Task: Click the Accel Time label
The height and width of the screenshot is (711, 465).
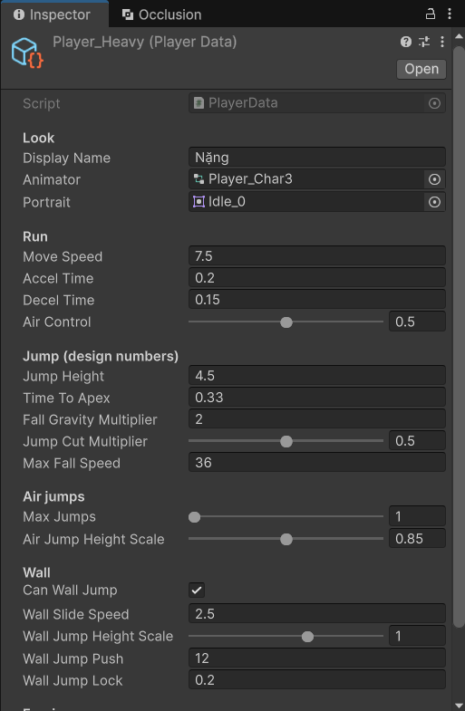Action: 58,278
